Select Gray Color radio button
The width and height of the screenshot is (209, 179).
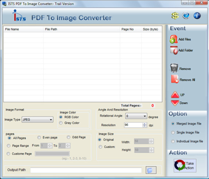61,123
